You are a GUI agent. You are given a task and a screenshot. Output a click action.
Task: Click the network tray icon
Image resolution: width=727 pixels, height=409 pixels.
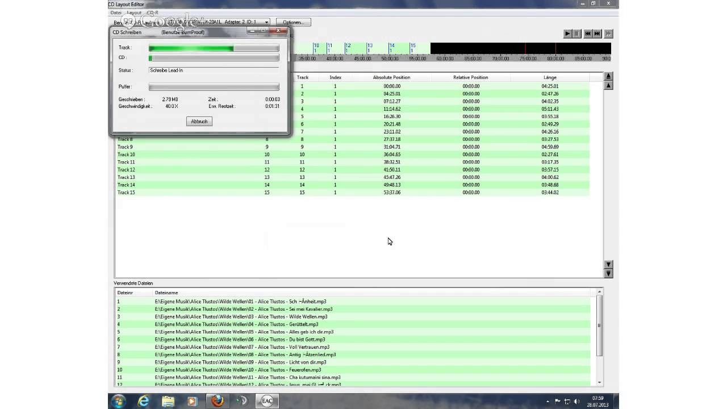click(x=567, y=402)
